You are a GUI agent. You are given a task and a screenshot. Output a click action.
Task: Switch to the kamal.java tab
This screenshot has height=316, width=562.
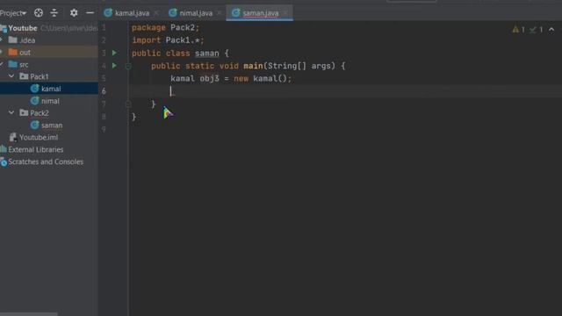(132, 13)
